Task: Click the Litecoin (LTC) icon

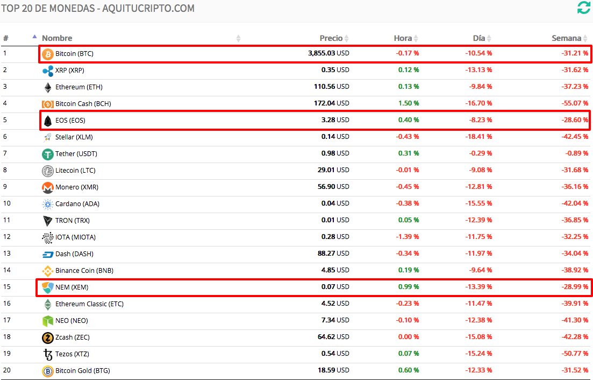Action: coord(48,171)
